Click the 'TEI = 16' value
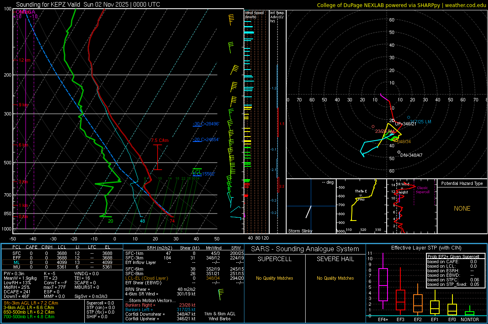The height and width of the screenshot is (324, 488). pyautogui.click(x=82, y=278)
